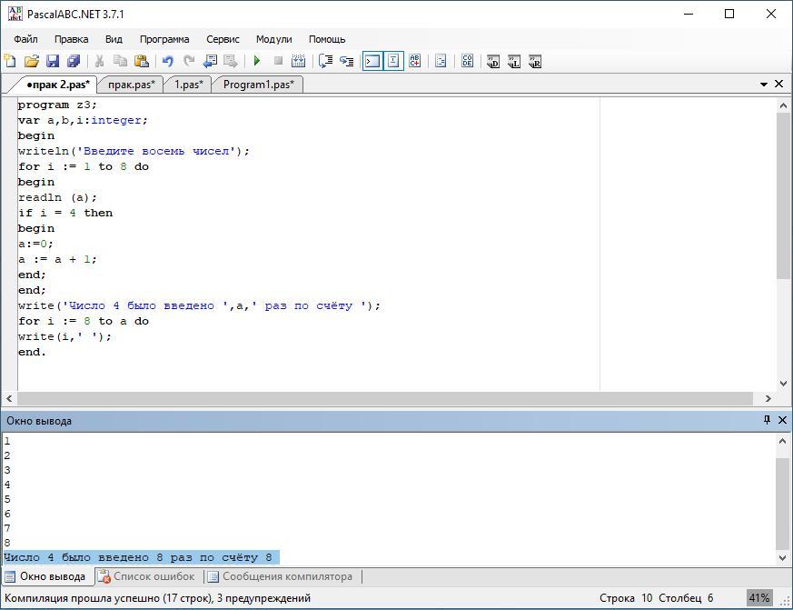This screenshot has height=610, width=793.
Task: Click the green Run program icon
Action: (x=257, y=61)
